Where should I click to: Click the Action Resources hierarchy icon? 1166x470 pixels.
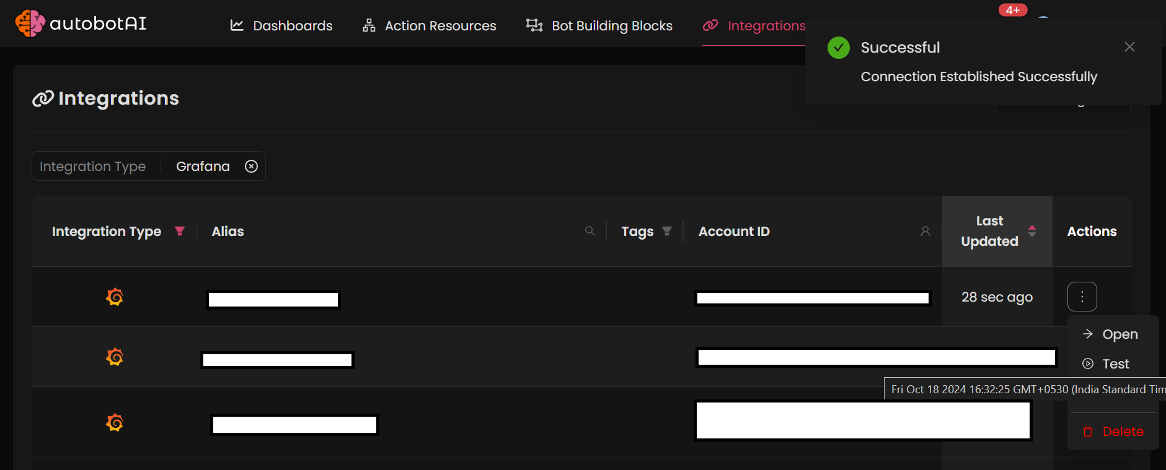coord(369,25)
